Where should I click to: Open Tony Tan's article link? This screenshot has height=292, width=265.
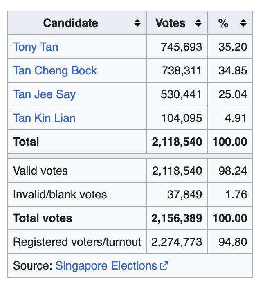[x=36, y=47]
